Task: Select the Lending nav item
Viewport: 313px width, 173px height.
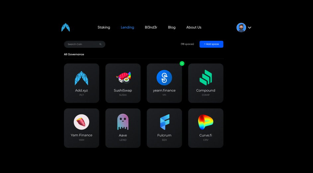Action: coord(127,27)
